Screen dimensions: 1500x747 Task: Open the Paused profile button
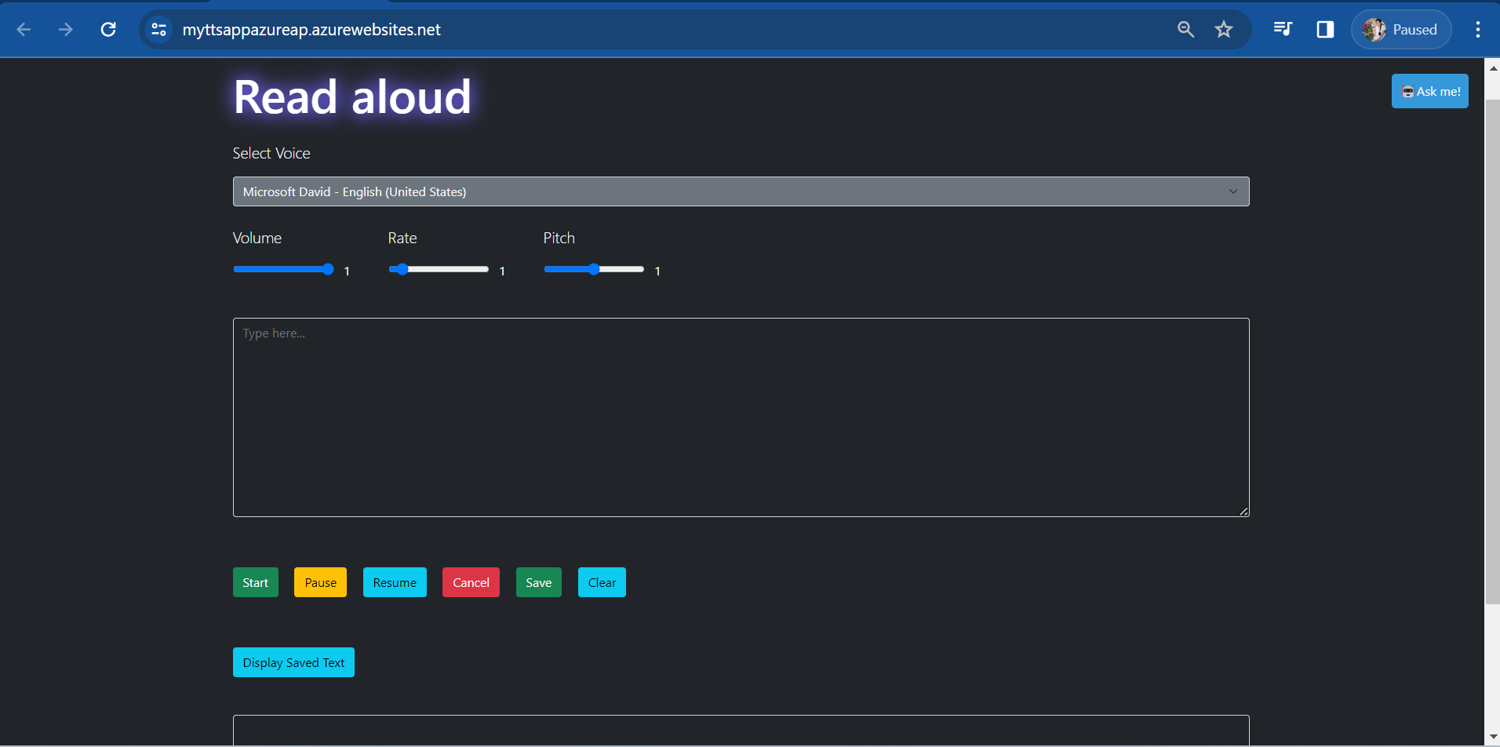pyautogui.click(x=1401, y=30)
